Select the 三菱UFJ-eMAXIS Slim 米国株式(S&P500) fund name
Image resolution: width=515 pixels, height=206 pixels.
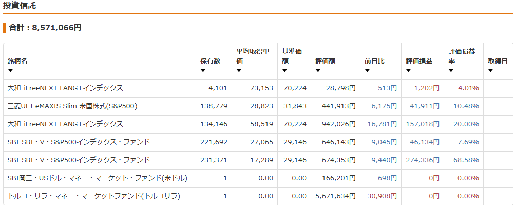(72, 106)
